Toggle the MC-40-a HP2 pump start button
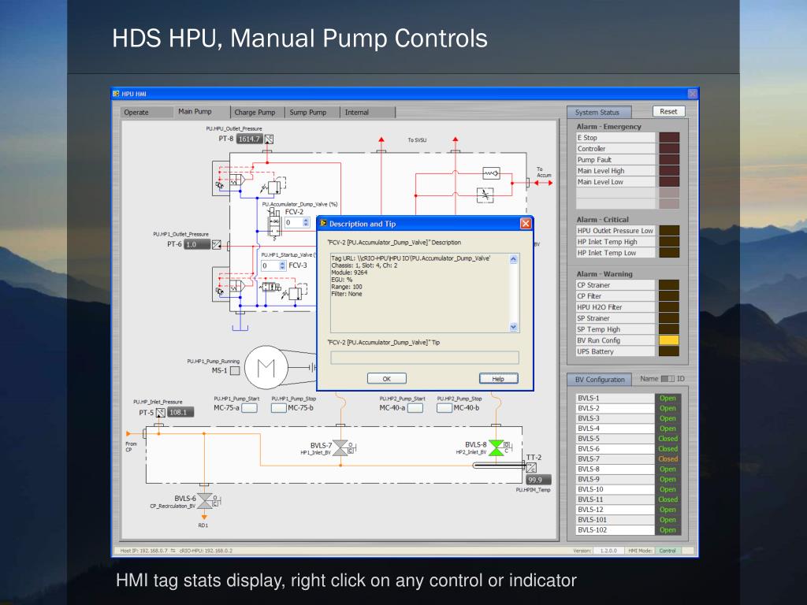This screenshot has width=807, height=605. point(415,408)
